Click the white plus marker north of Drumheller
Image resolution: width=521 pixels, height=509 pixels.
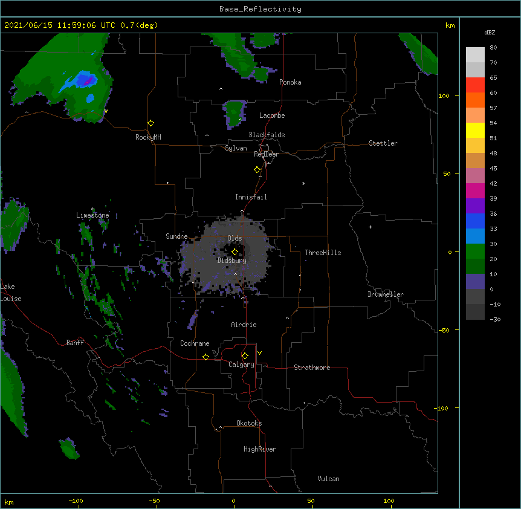pyautogui.click(x=370, y=227)
